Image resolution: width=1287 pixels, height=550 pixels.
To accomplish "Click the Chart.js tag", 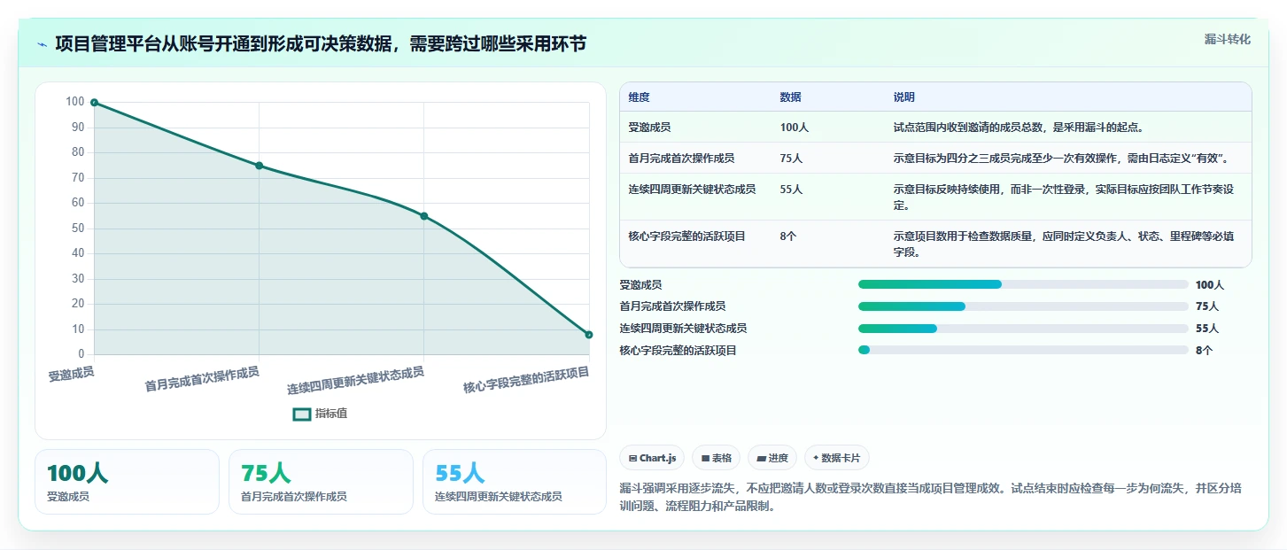I will (652, 458).
